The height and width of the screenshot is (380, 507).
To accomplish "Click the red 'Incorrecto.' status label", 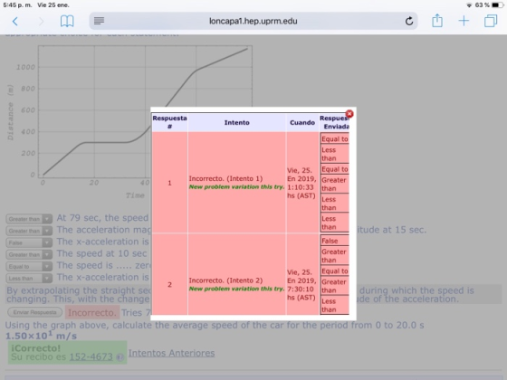I will 92,312.
